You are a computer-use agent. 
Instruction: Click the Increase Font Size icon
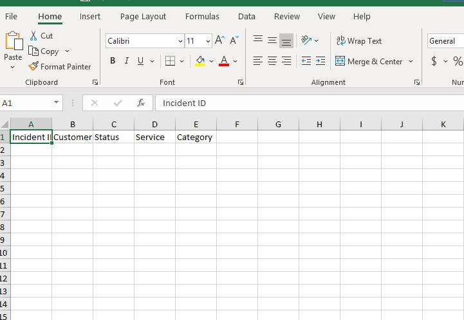tap(219, 41)
